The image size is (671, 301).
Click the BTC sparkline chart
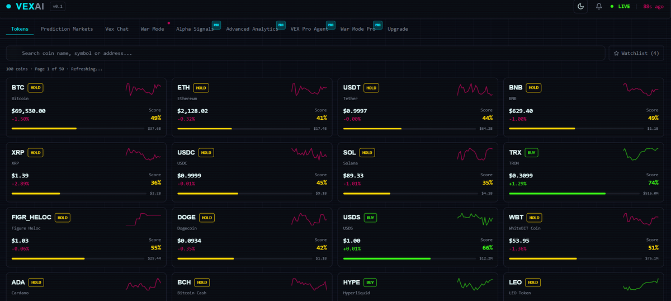tap(143, 89)
